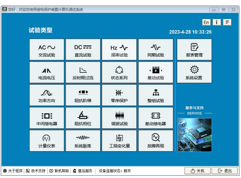Image resolution: width=241 pixels, height=178 pixels.
Task: Expand the menu list icon at top right
Action: [227, 22]
